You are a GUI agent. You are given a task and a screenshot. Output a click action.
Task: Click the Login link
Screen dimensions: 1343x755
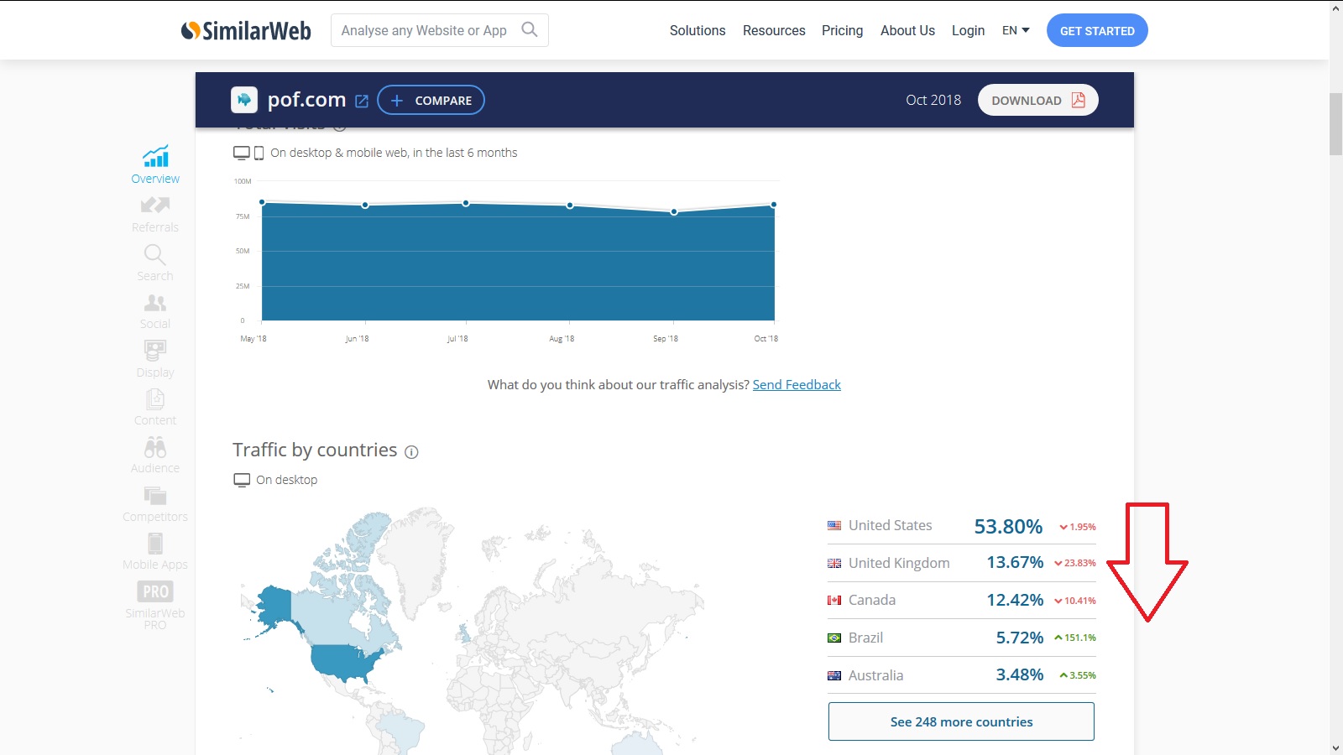(x=968, y=30)
